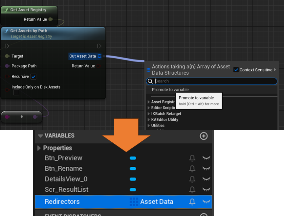This screenshot has width=284, height=216.
Task: Expand the IKBatch Retarget category
Action: coord(149,114)
